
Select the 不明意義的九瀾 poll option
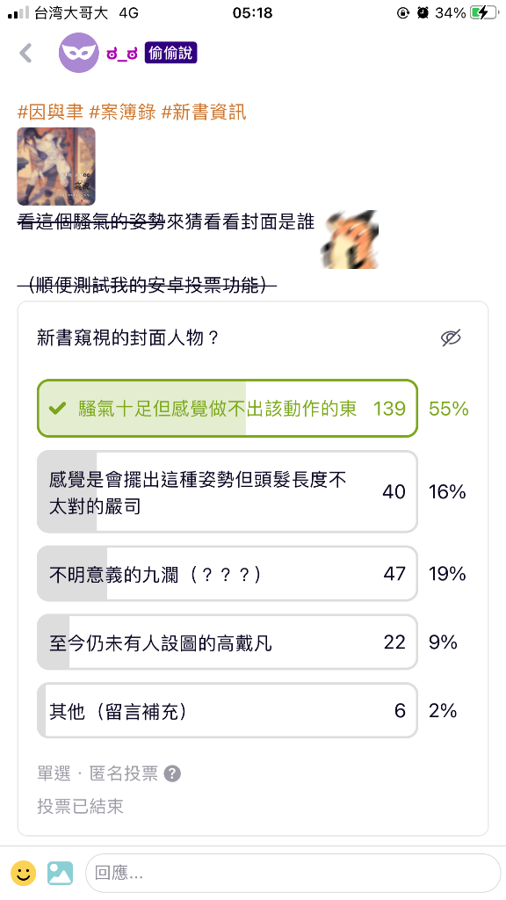(x=228, y=573)
